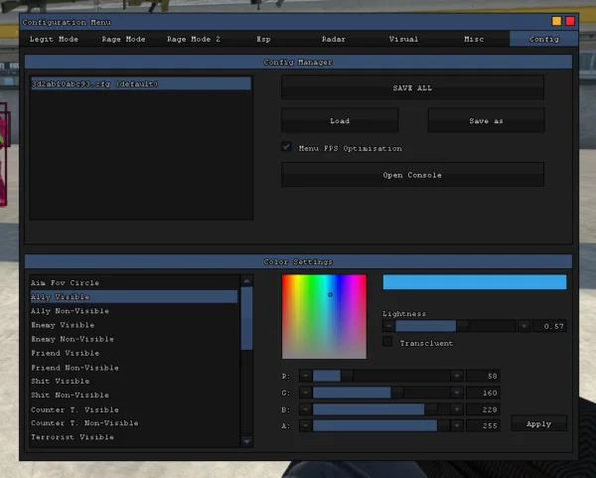This screenshot has width=596, height=478.
Task: Close the Configuration Menu with red button
Action: (570, 21)
